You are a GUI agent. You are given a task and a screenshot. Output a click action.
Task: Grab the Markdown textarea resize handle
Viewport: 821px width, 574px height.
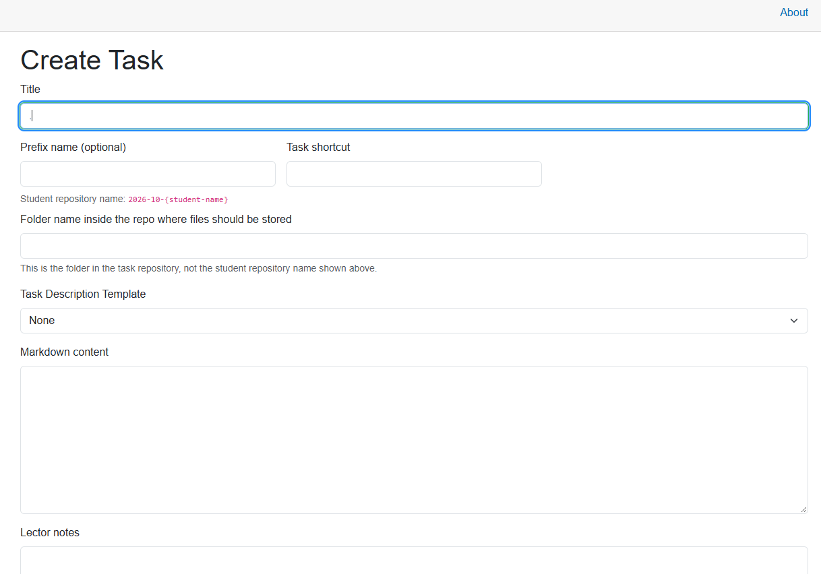point(803,509)
